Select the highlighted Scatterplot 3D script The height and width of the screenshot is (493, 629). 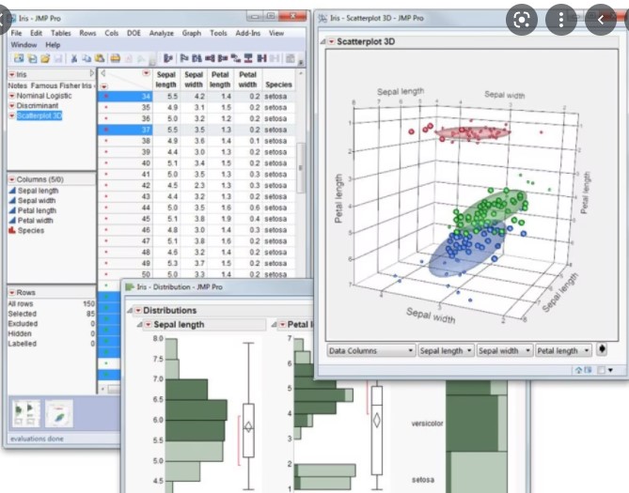click(x=39, y=116)
